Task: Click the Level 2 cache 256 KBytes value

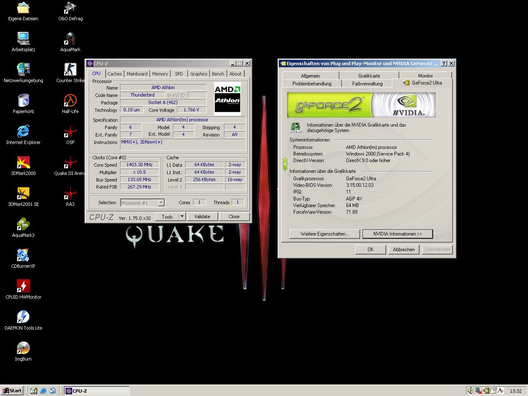Action: 205,179
